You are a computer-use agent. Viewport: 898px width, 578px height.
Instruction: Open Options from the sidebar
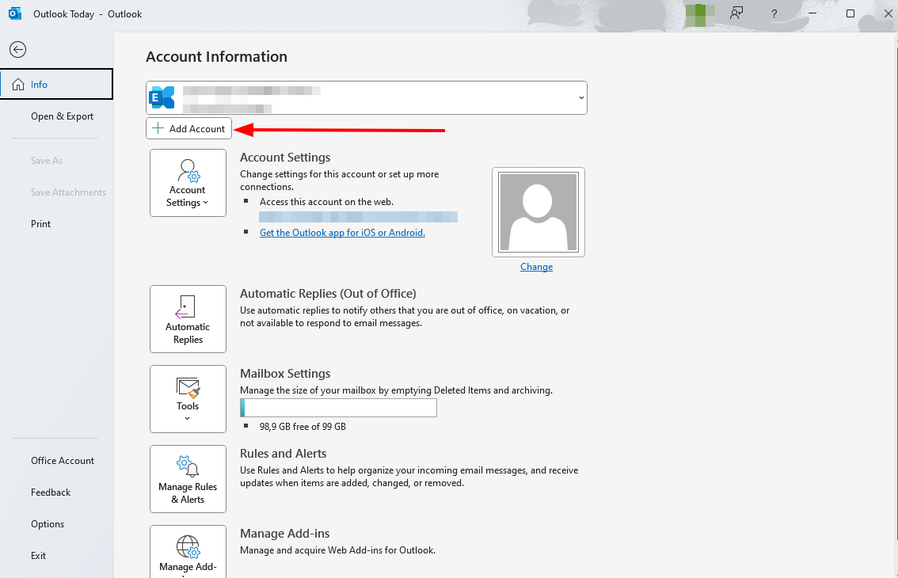coord(48,524)
